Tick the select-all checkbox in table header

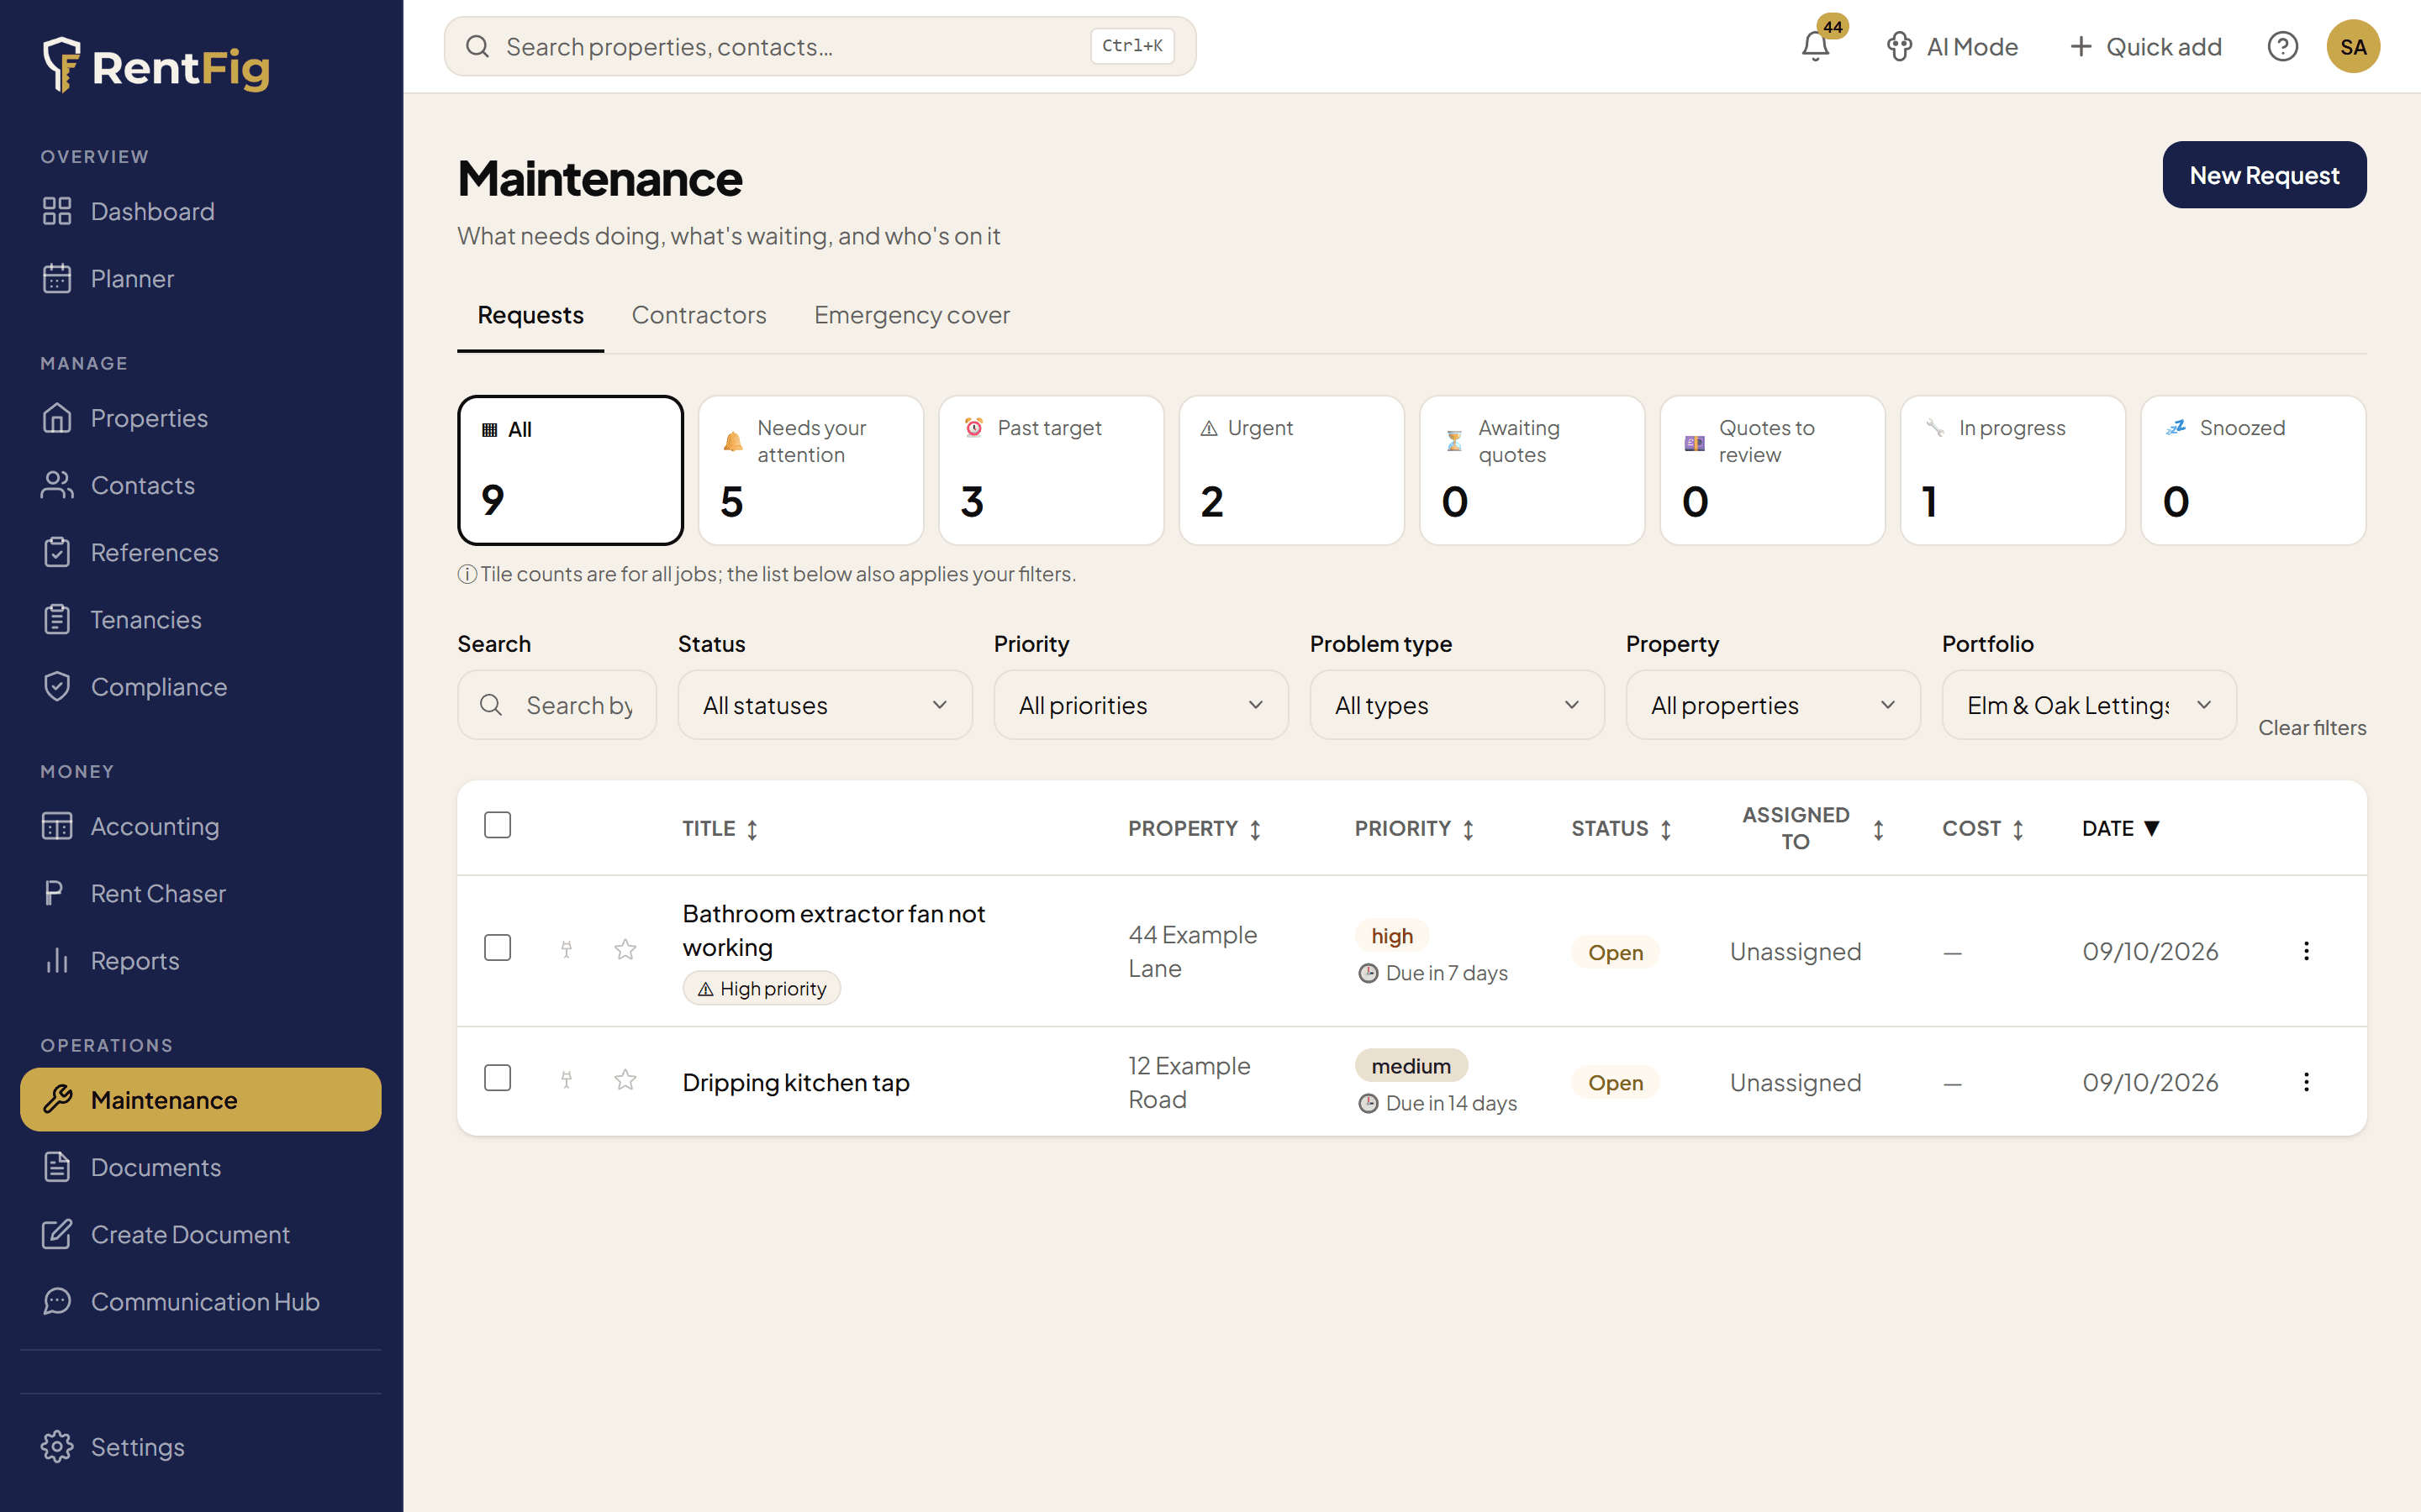497,825
